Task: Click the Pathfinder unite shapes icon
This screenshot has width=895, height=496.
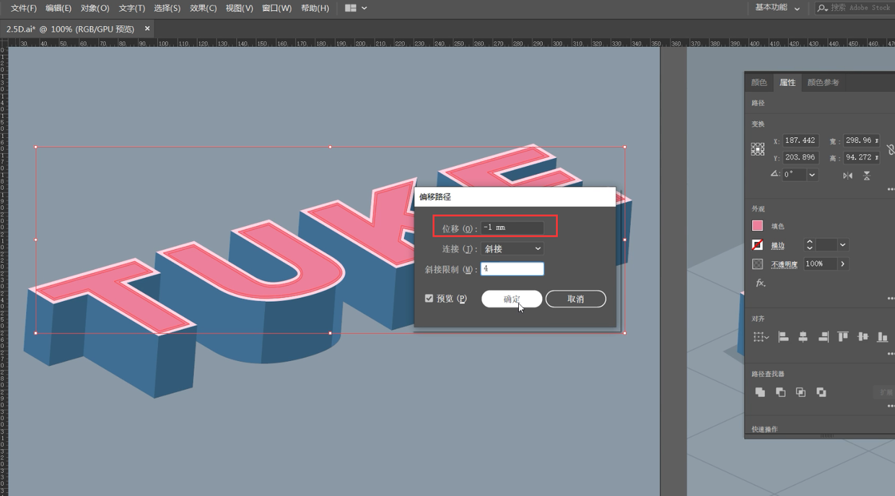Action: tap(760, 392)
